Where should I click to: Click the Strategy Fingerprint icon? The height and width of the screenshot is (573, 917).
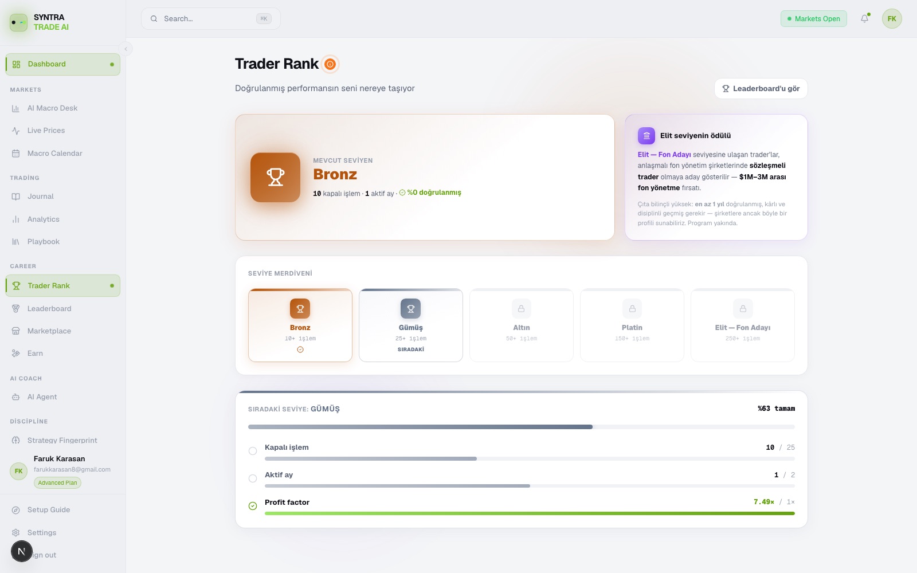click(16, 441)
